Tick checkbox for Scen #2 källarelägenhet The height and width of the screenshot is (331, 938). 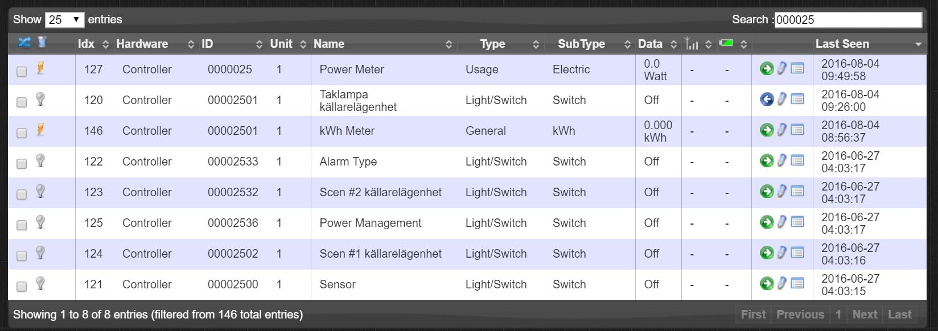(22, 195)
